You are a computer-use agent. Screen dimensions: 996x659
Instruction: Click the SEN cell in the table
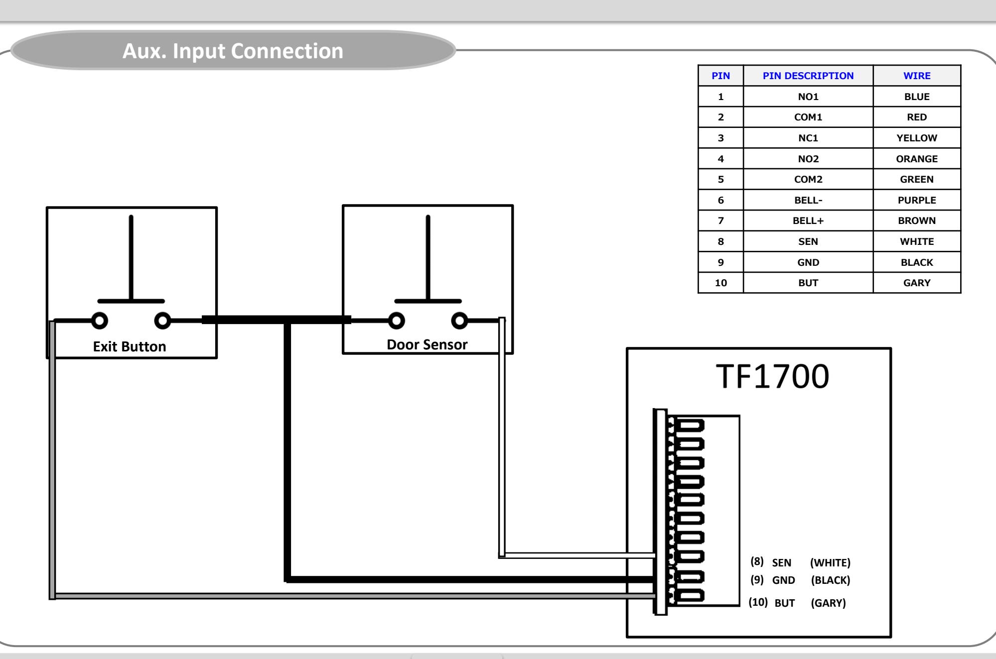[x=808, y=241]
